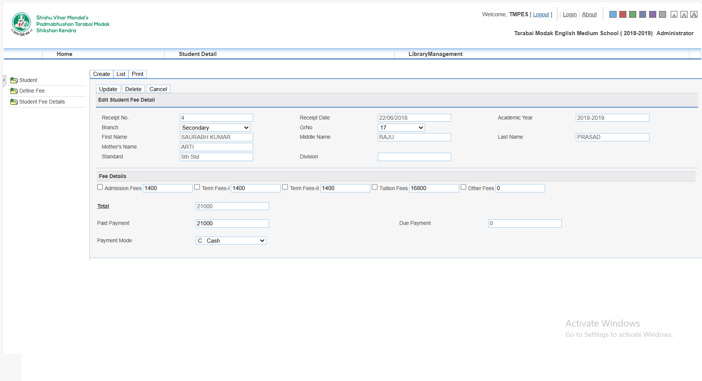702x381 pixels.
Task: Check the Admission Fees checkbox
Action: [100, 187]
